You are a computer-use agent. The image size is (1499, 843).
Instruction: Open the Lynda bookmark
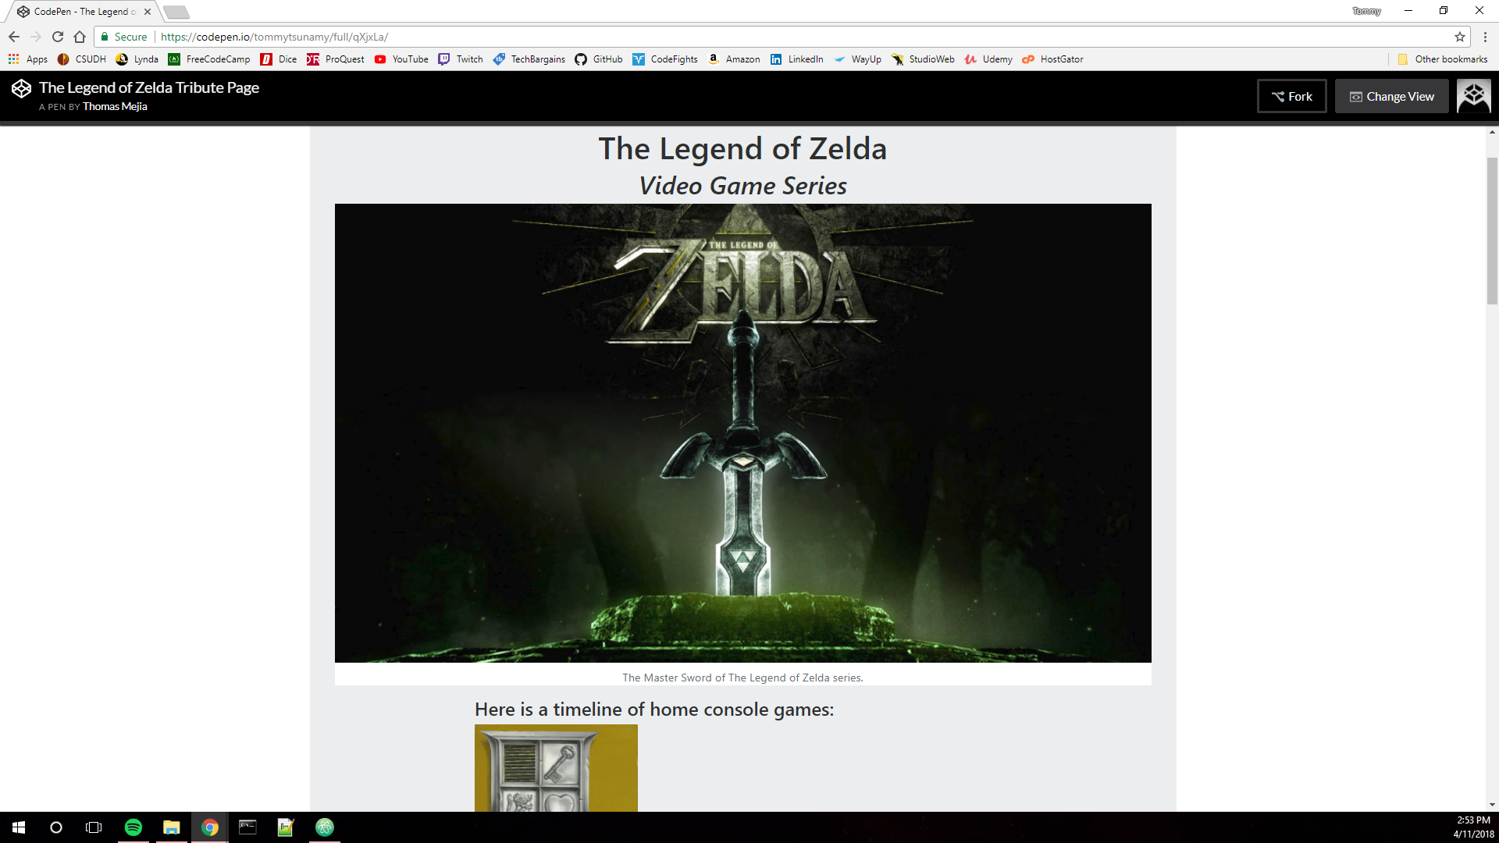click(137, 59)
